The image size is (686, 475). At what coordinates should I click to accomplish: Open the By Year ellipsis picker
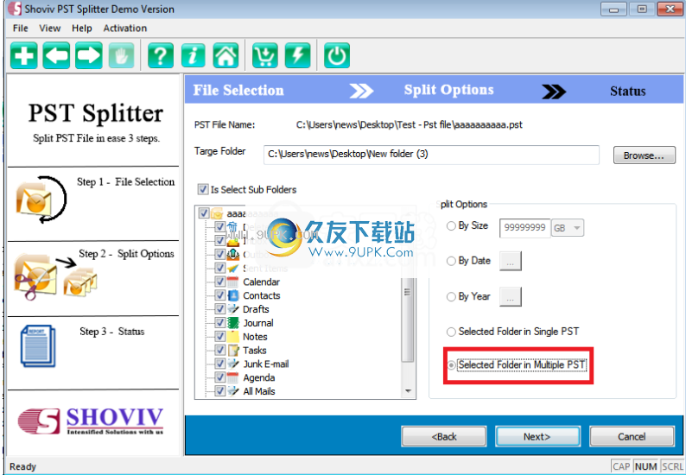tap(510, 297)
